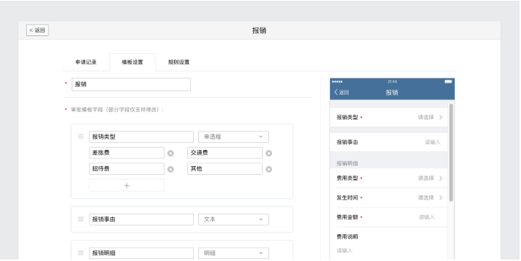The height and width of the screenshot is (261, 521).
Task: Click the phone preview scrollbar
Action: click(451, 152)
